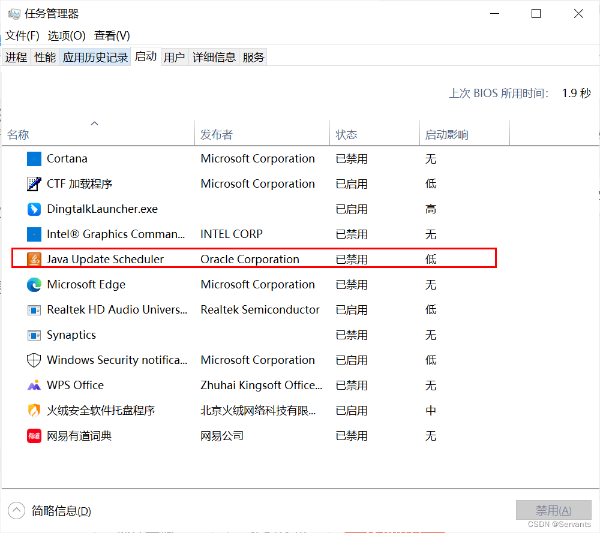The height and width of the screenshot is (533, 600).
Task: Click the Realtek HD Audio icon
Action: 34,310
